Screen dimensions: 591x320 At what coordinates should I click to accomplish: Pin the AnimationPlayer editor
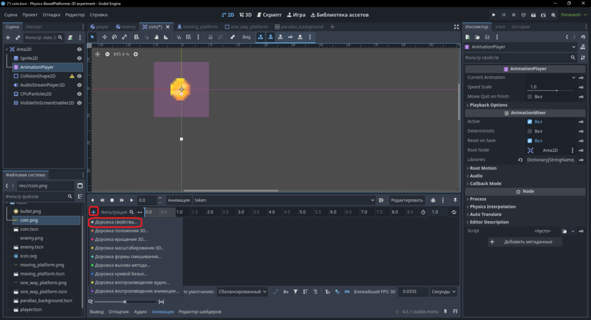point(455,200)
